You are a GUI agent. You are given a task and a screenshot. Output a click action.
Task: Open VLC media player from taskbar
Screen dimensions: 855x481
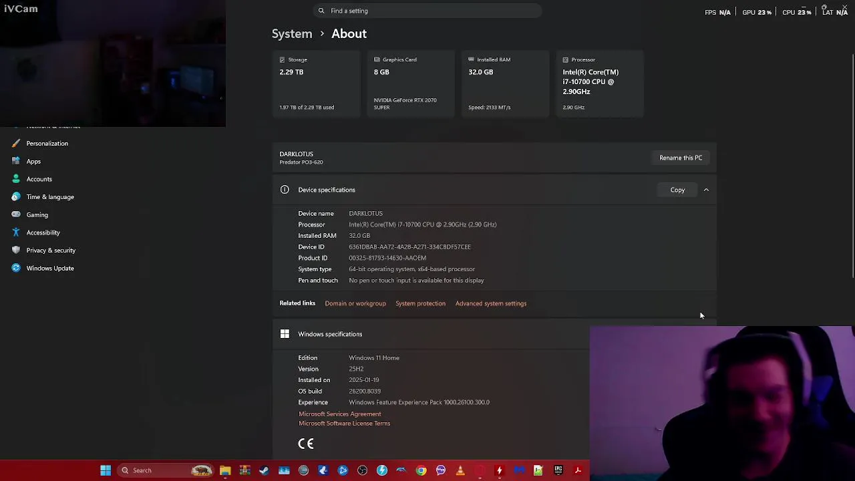point(460,470)
